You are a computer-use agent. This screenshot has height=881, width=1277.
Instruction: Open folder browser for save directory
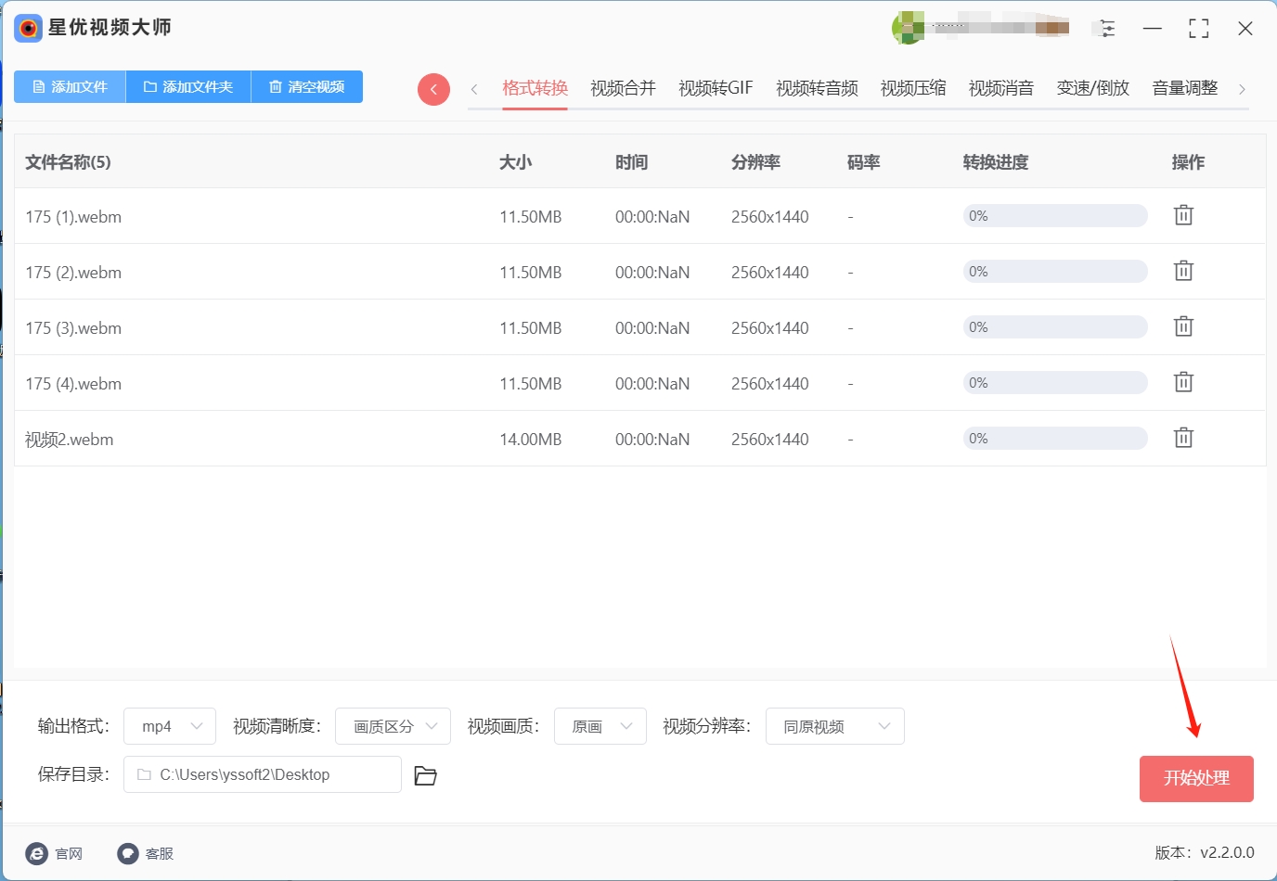tap(425, 775)
